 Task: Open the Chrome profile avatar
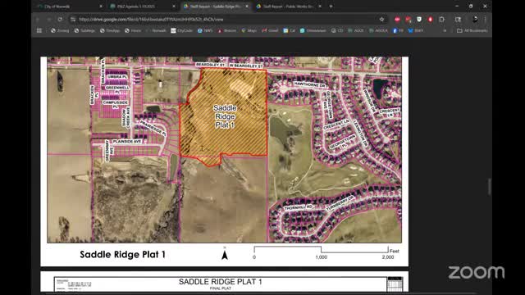475,20
